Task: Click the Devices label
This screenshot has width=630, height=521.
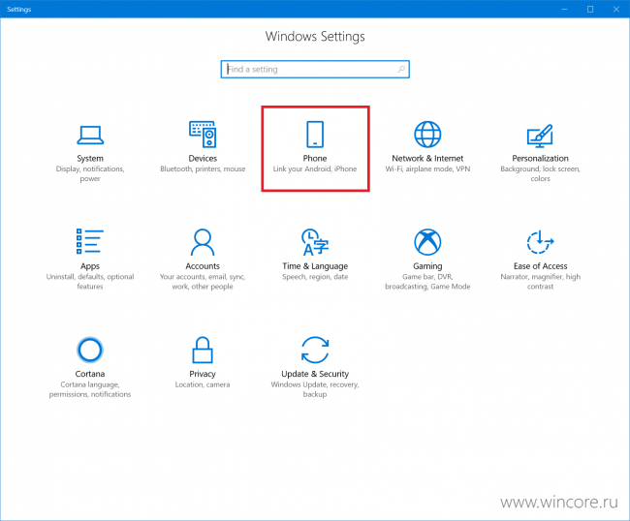Action: click(203, 158)
